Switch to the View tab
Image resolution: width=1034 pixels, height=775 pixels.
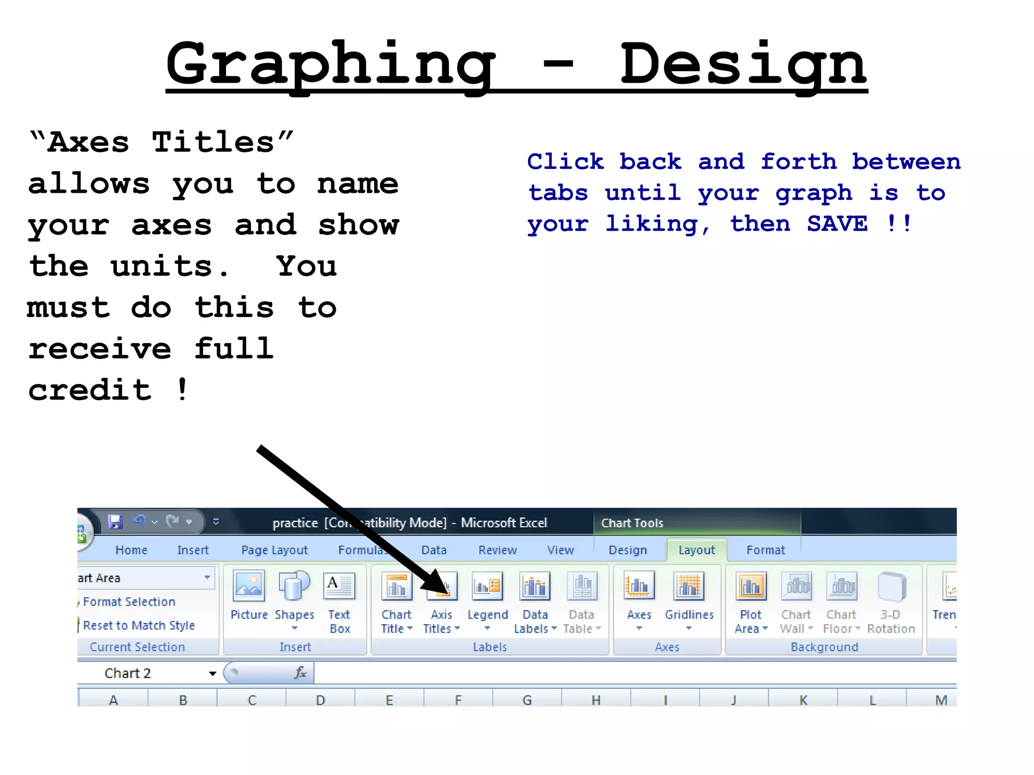(x=560, y=550)
